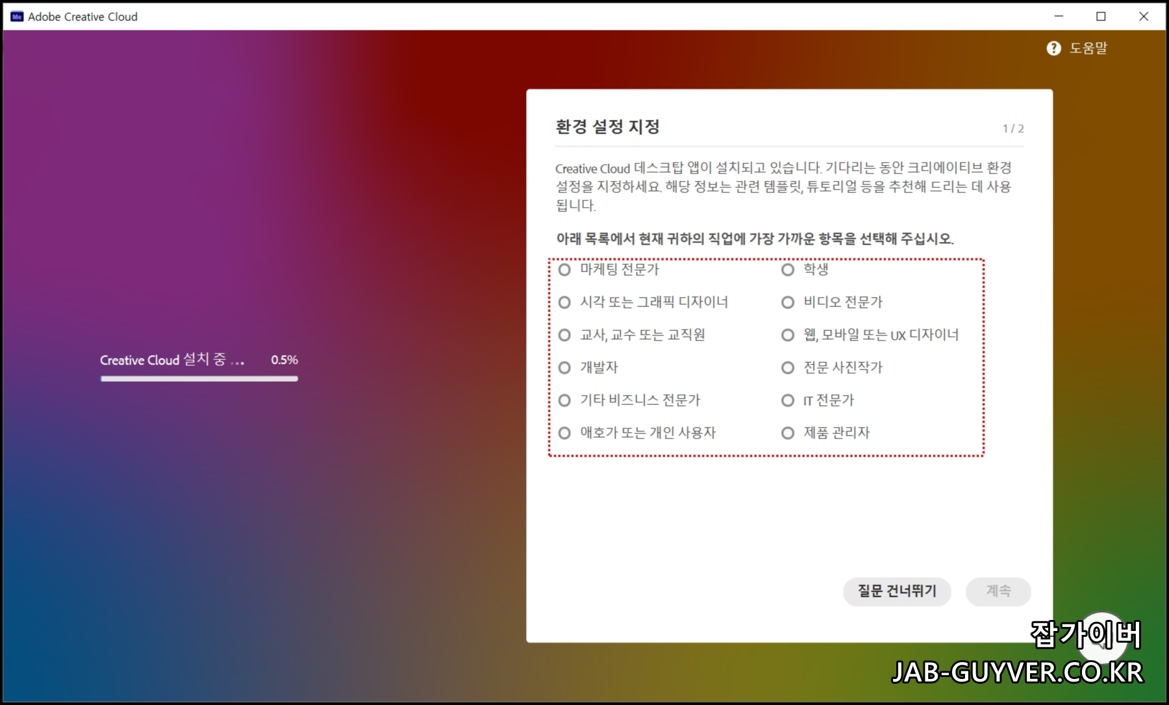The height and width of the screenshot is (705, 1169).
Task: Maximize the Adobe Creative Cloud window
Action: pos(1101,16)
